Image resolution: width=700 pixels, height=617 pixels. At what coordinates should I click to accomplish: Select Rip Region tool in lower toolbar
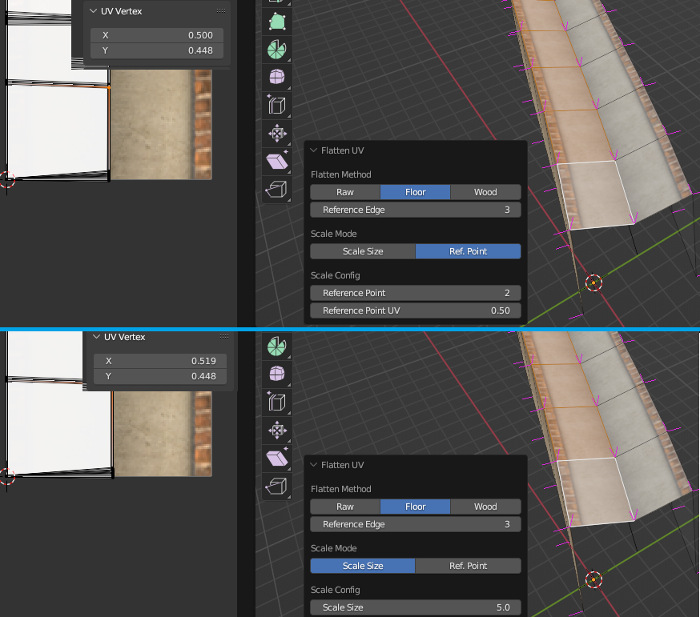[277, 486]
